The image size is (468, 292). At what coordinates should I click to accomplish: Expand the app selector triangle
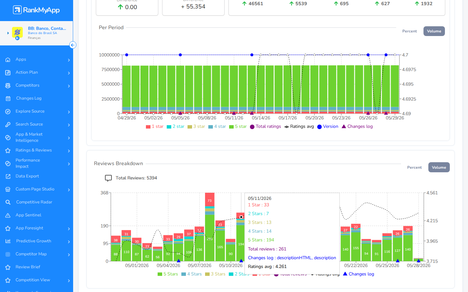[x=8, y=33]
